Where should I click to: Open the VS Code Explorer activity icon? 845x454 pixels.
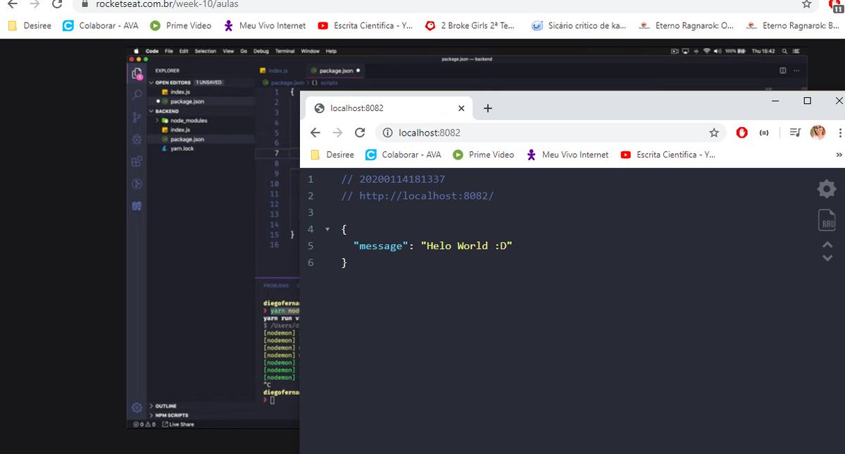137,73
